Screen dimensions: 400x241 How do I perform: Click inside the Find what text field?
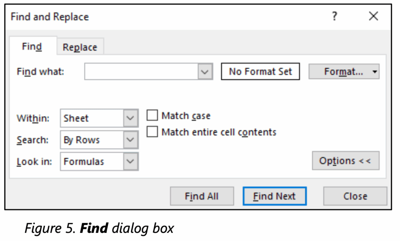(141, 72)
